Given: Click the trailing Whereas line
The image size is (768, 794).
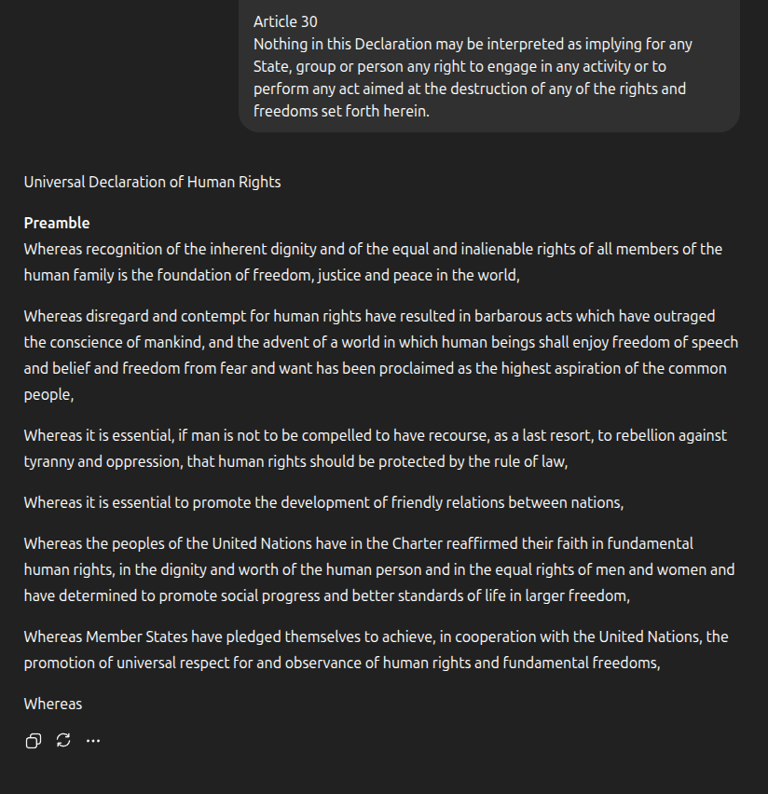Looking at the screenshot, I should click(x=52, y=704).
